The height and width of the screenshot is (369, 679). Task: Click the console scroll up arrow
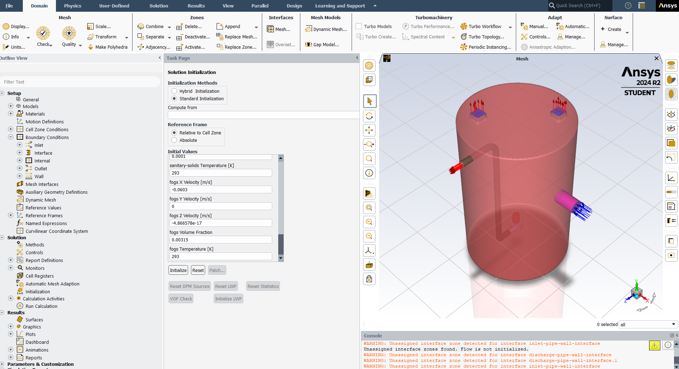coord(676,344)
